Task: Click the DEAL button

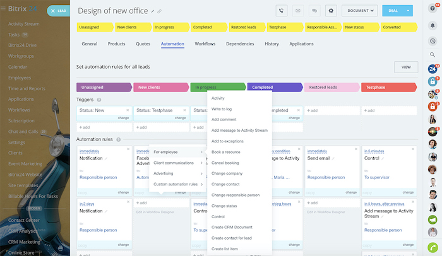Action: [393, 11]
